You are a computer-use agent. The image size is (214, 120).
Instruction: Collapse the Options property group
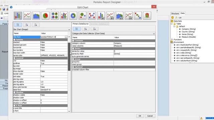14,40
